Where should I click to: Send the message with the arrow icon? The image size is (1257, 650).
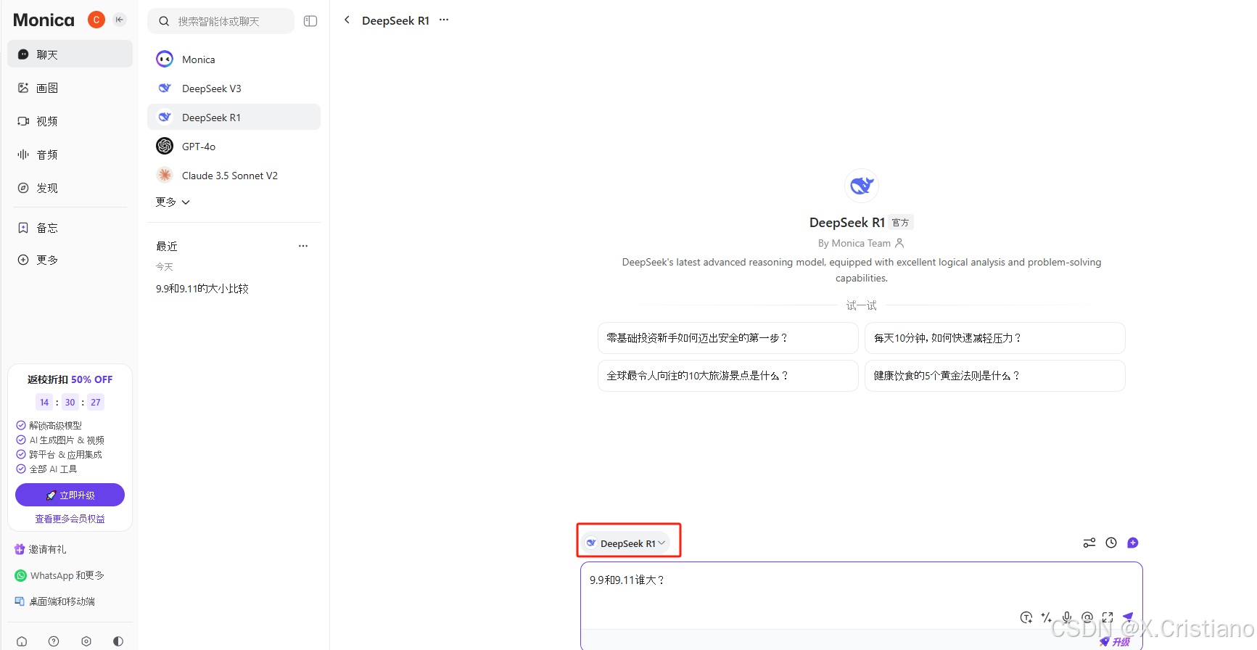[x=1128, y=617]
